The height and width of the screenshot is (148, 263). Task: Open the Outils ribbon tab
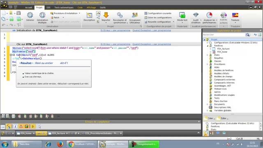click(x=103, y=7)
